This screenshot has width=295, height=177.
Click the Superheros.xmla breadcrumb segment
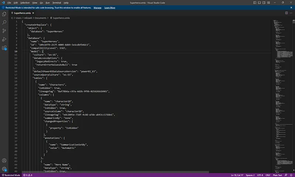(60, 18)
